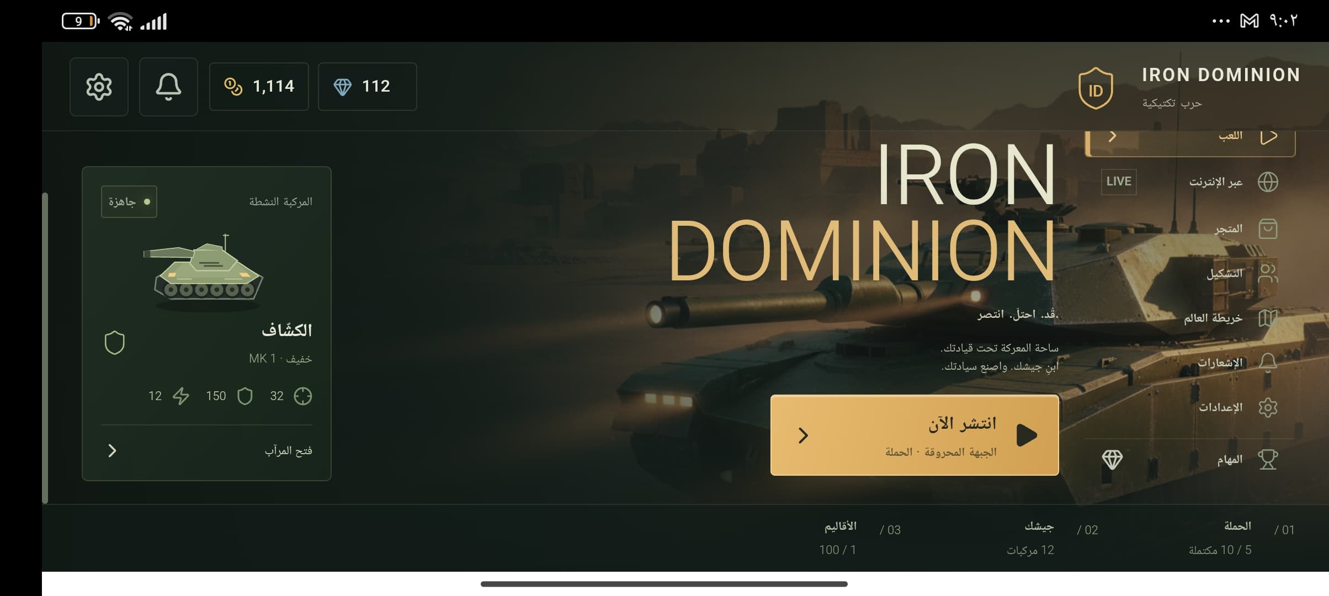
Task: Select the 01 الحملة campaign tab
Action: tap(1242, 538)
